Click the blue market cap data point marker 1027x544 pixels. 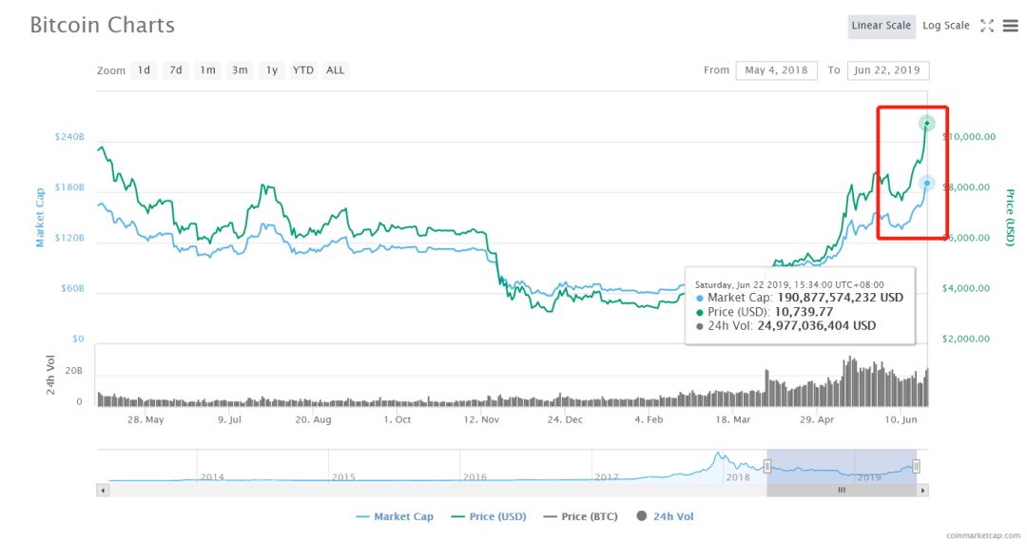pos(927,184)
